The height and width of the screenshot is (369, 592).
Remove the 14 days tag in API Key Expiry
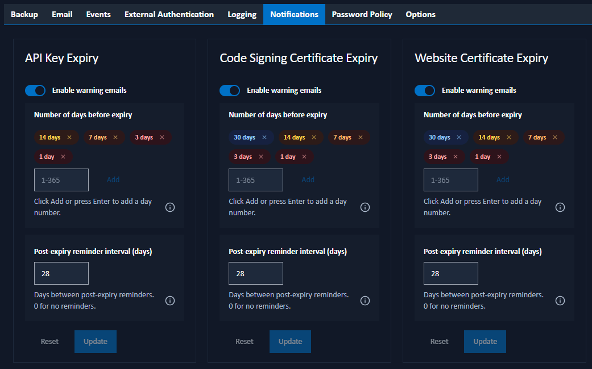pos(69,137)
